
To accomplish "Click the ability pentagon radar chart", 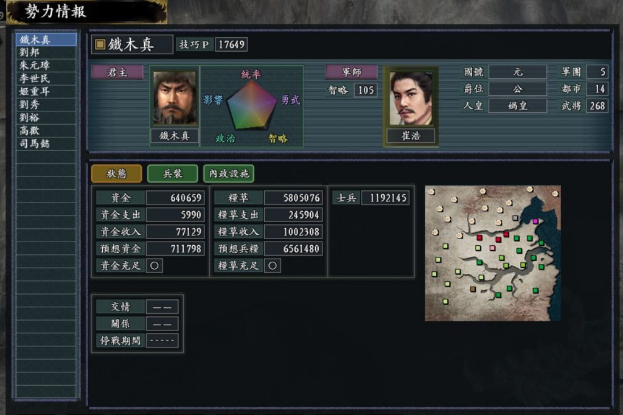I will pos(251,106).
